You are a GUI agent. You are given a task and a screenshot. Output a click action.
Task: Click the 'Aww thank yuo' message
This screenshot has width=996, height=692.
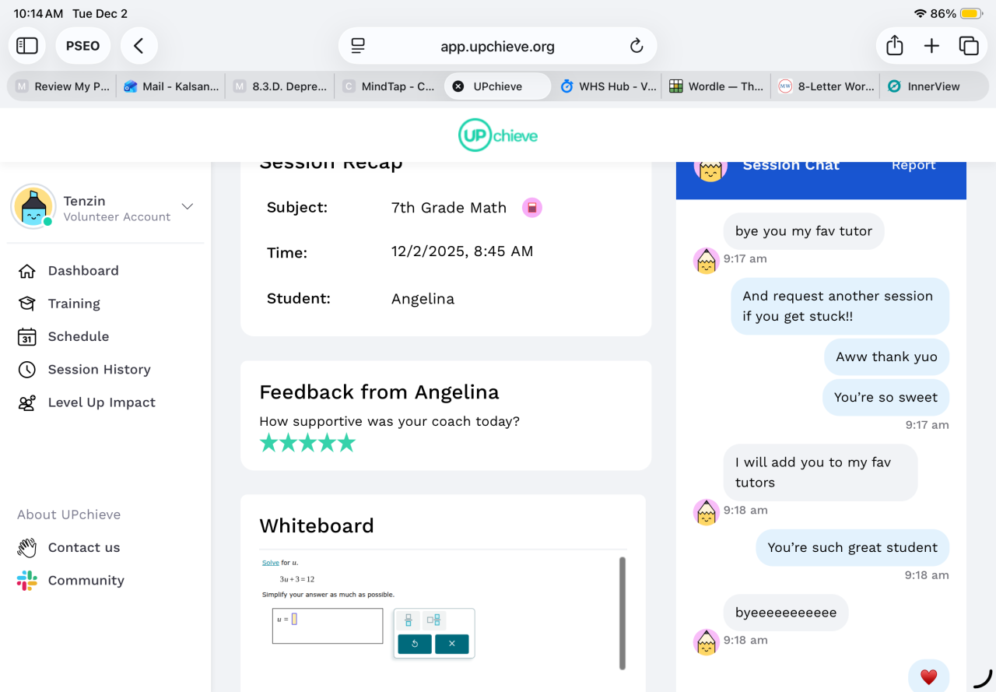[x=886, y=357]
